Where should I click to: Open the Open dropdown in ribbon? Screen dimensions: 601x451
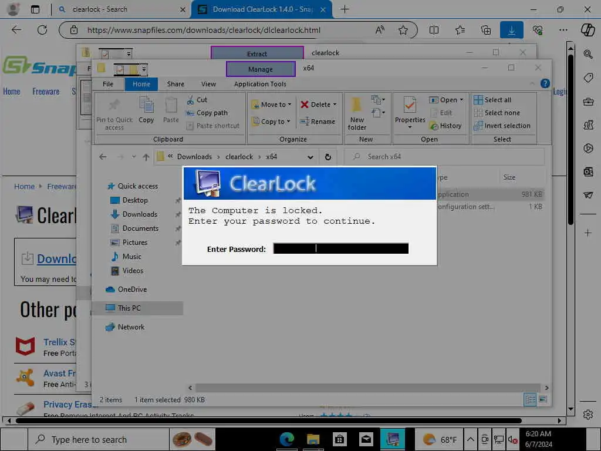tap(446, 100)
